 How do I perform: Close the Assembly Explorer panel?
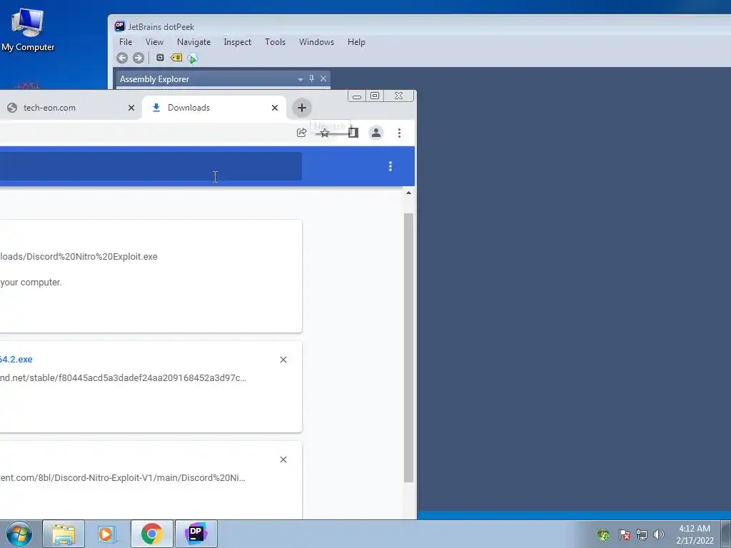(x=323, y=78)
